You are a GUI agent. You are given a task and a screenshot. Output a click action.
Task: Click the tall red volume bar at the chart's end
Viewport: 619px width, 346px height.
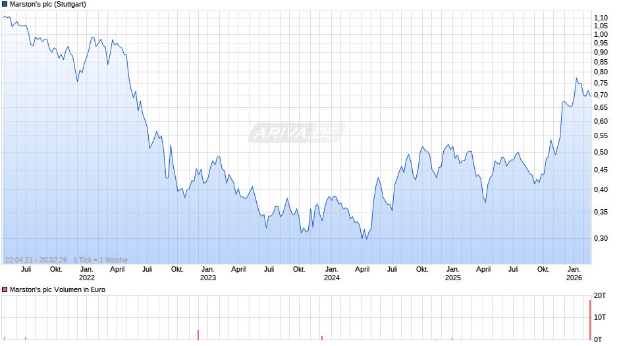pos(590,320)
